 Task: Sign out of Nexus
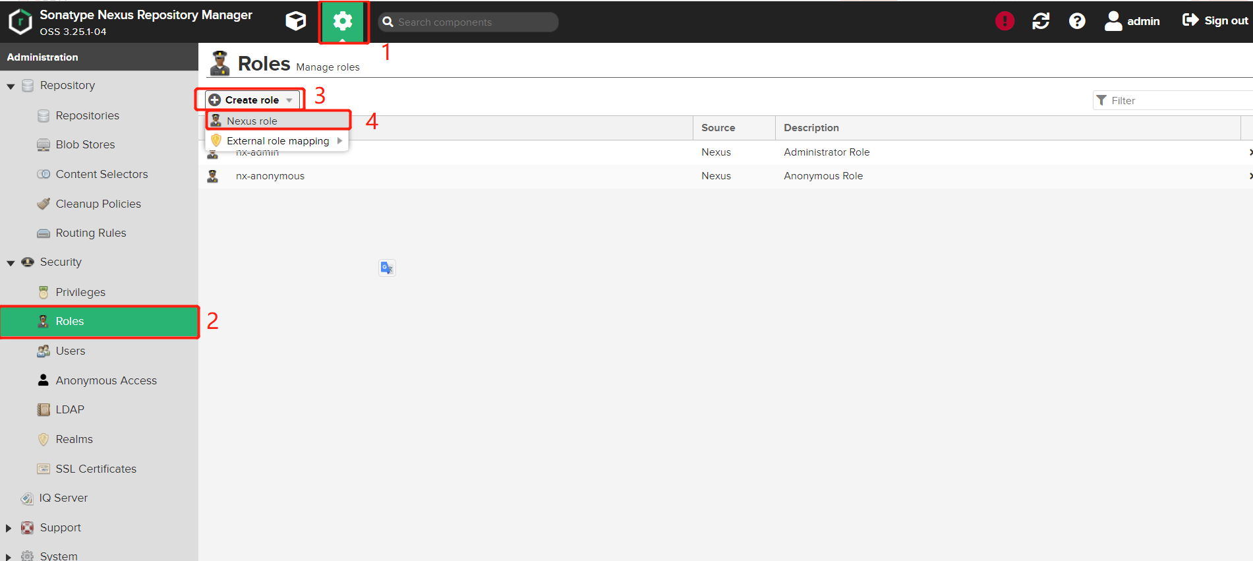1215,20
